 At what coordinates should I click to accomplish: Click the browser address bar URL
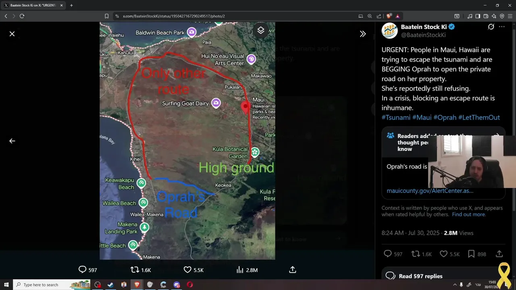(x=174, y=16)
